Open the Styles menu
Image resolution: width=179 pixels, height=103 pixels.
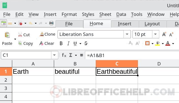(88, 14)
